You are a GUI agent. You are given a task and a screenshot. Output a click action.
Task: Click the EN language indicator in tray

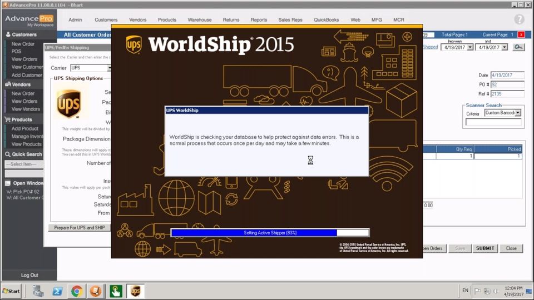(x=465, y=291)
